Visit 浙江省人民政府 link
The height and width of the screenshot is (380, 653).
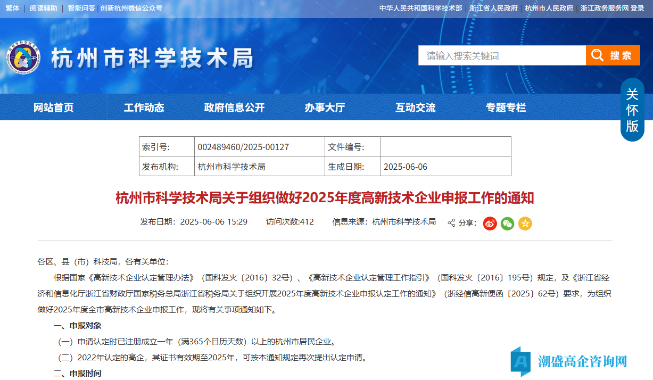[493, 8]
